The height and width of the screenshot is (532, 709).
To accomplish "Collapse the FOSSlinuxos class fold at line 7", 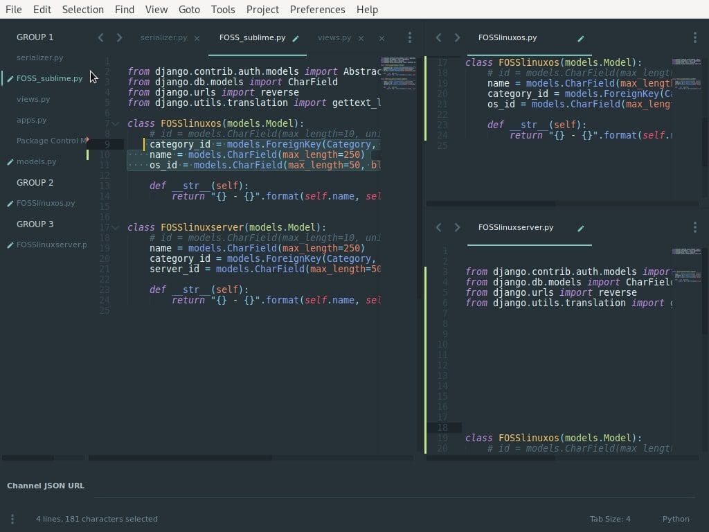I will tap(116, 123).
